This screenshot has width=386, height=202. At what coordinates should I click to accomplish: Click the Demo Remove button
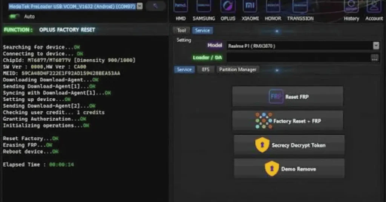pyautogui.click(x=289, y=168)
